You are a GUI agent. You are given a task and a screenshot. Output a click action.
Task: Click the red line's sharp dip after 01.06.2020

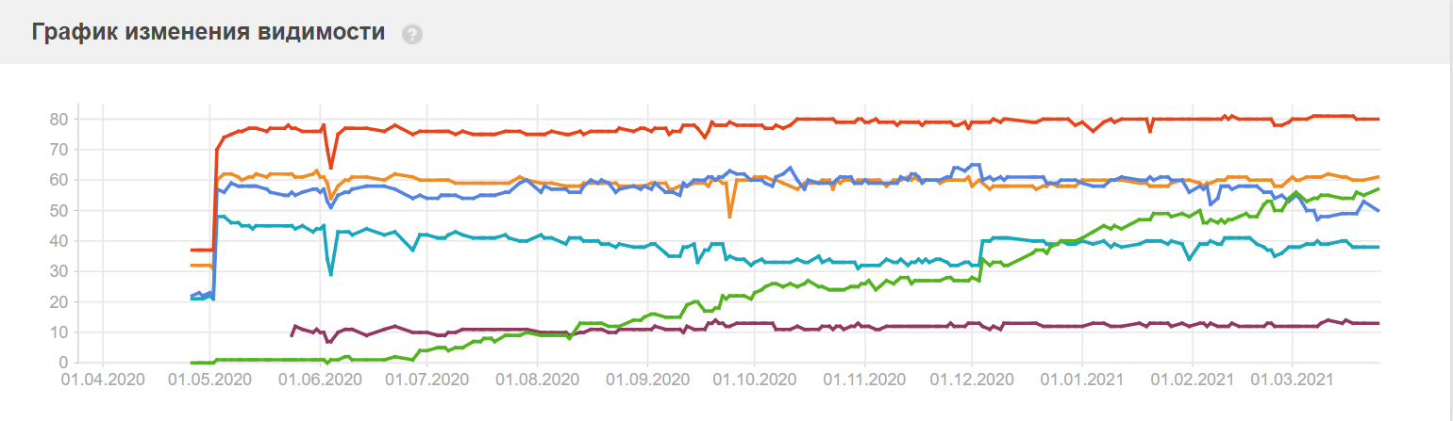[331, 167]
